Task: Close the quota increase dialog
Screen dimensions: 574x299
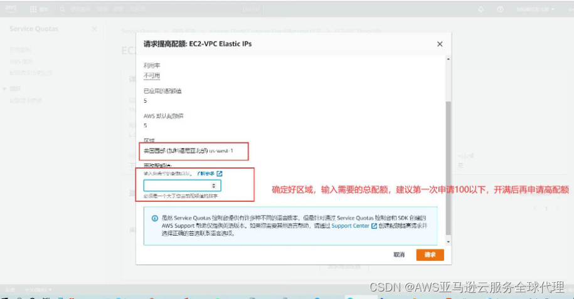Action: [440, 44]
